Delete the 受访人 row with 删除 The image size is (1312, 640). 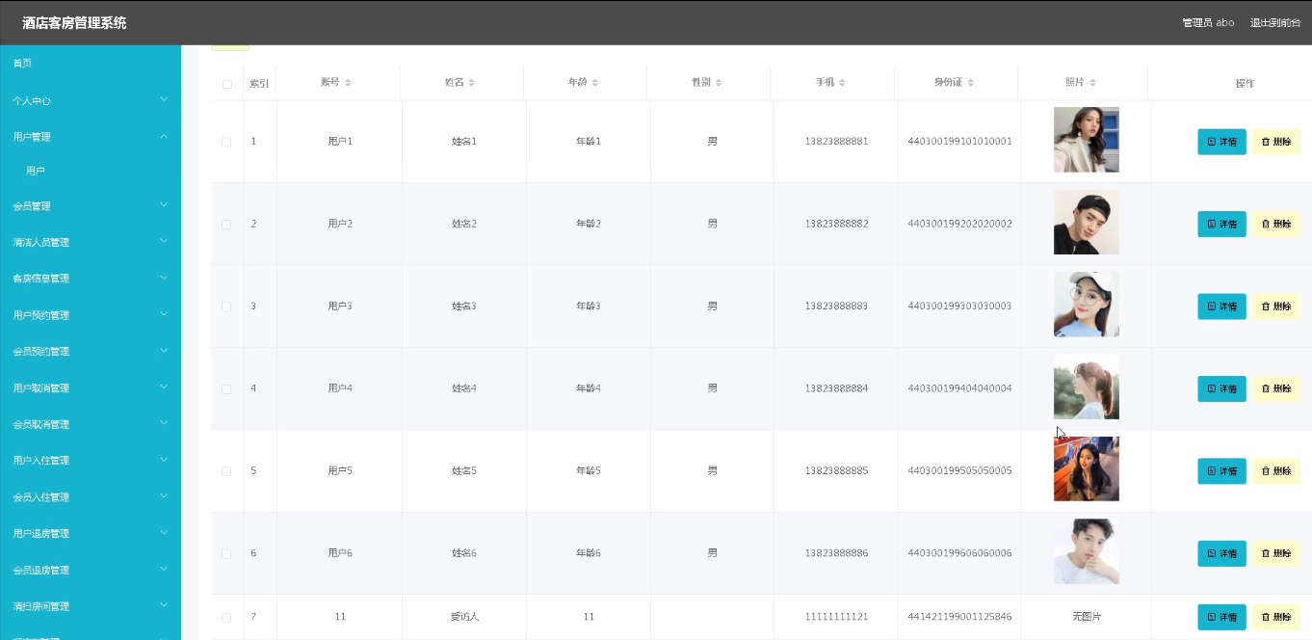click(x=1276, y=617)
